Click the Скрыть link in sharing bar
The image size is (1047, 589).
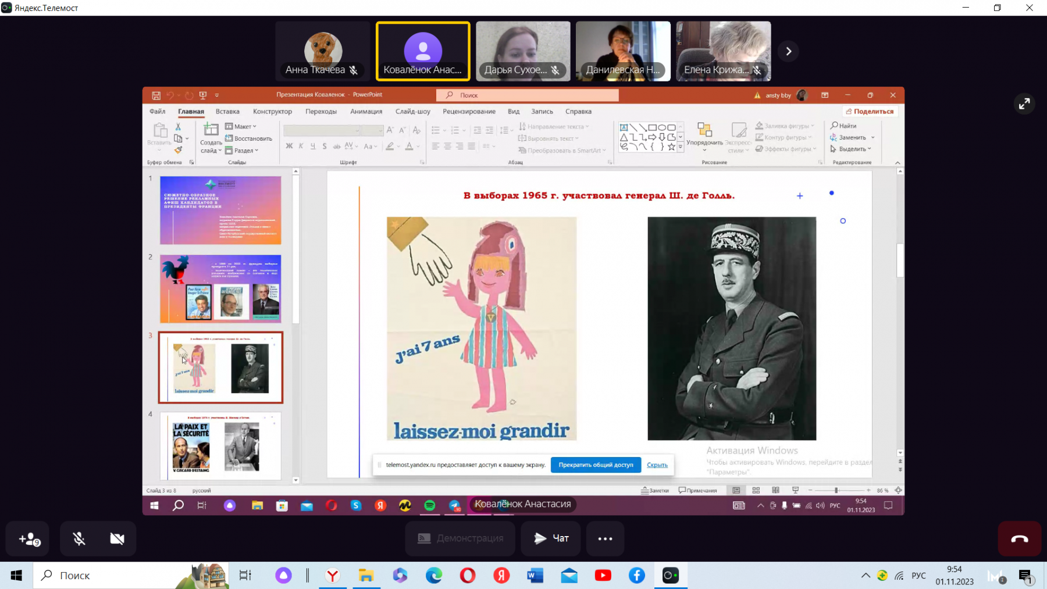[657, 465]
